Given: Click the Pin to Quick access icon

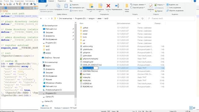Looking at the screenshot, I should click(46, 6).
